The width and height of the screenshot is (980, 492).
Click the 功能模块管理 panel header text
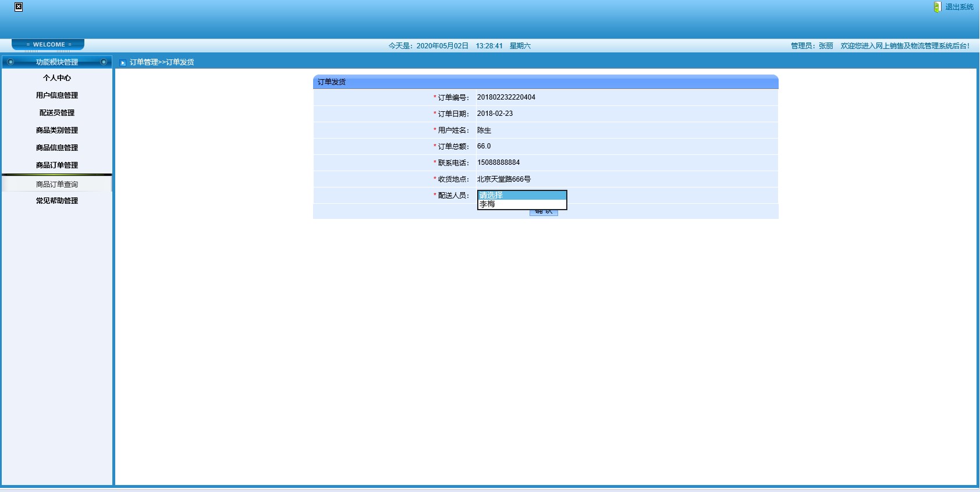57,62
